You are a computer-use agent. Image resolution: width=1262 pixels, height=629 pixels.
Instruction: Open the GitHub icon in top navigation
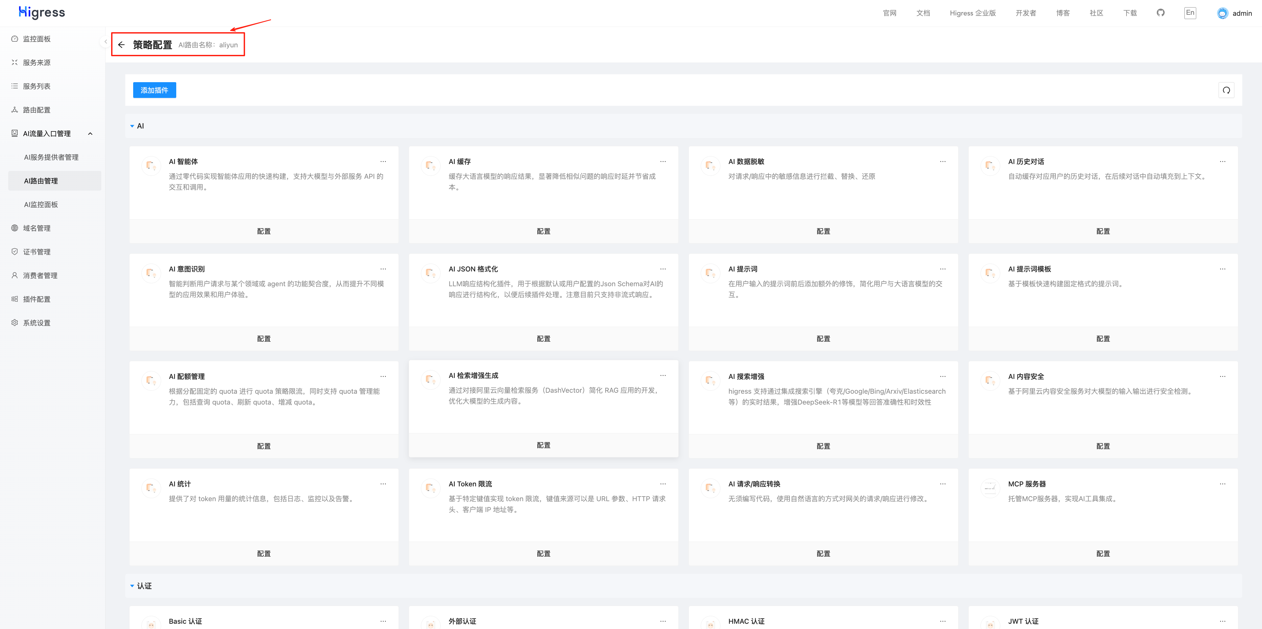(x=1161, y=13)
